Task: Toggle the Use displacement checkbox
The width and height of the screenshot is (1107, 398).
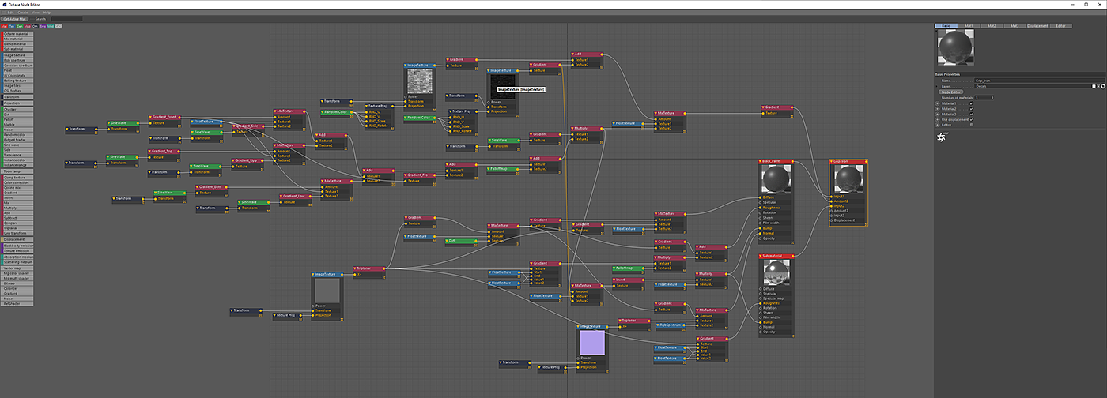Action: (971, 119)
